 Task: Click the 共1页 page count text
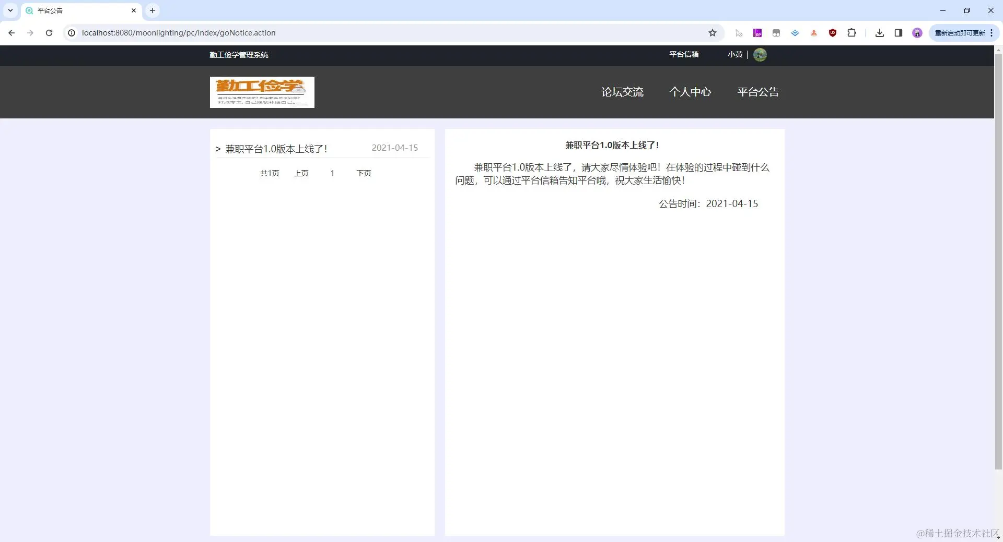pos(270,173)
